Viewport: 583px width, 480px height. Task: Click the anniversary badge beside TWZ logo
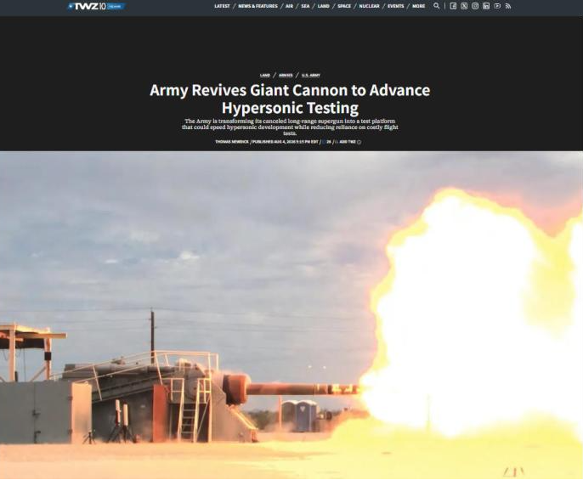pos(114,6)
